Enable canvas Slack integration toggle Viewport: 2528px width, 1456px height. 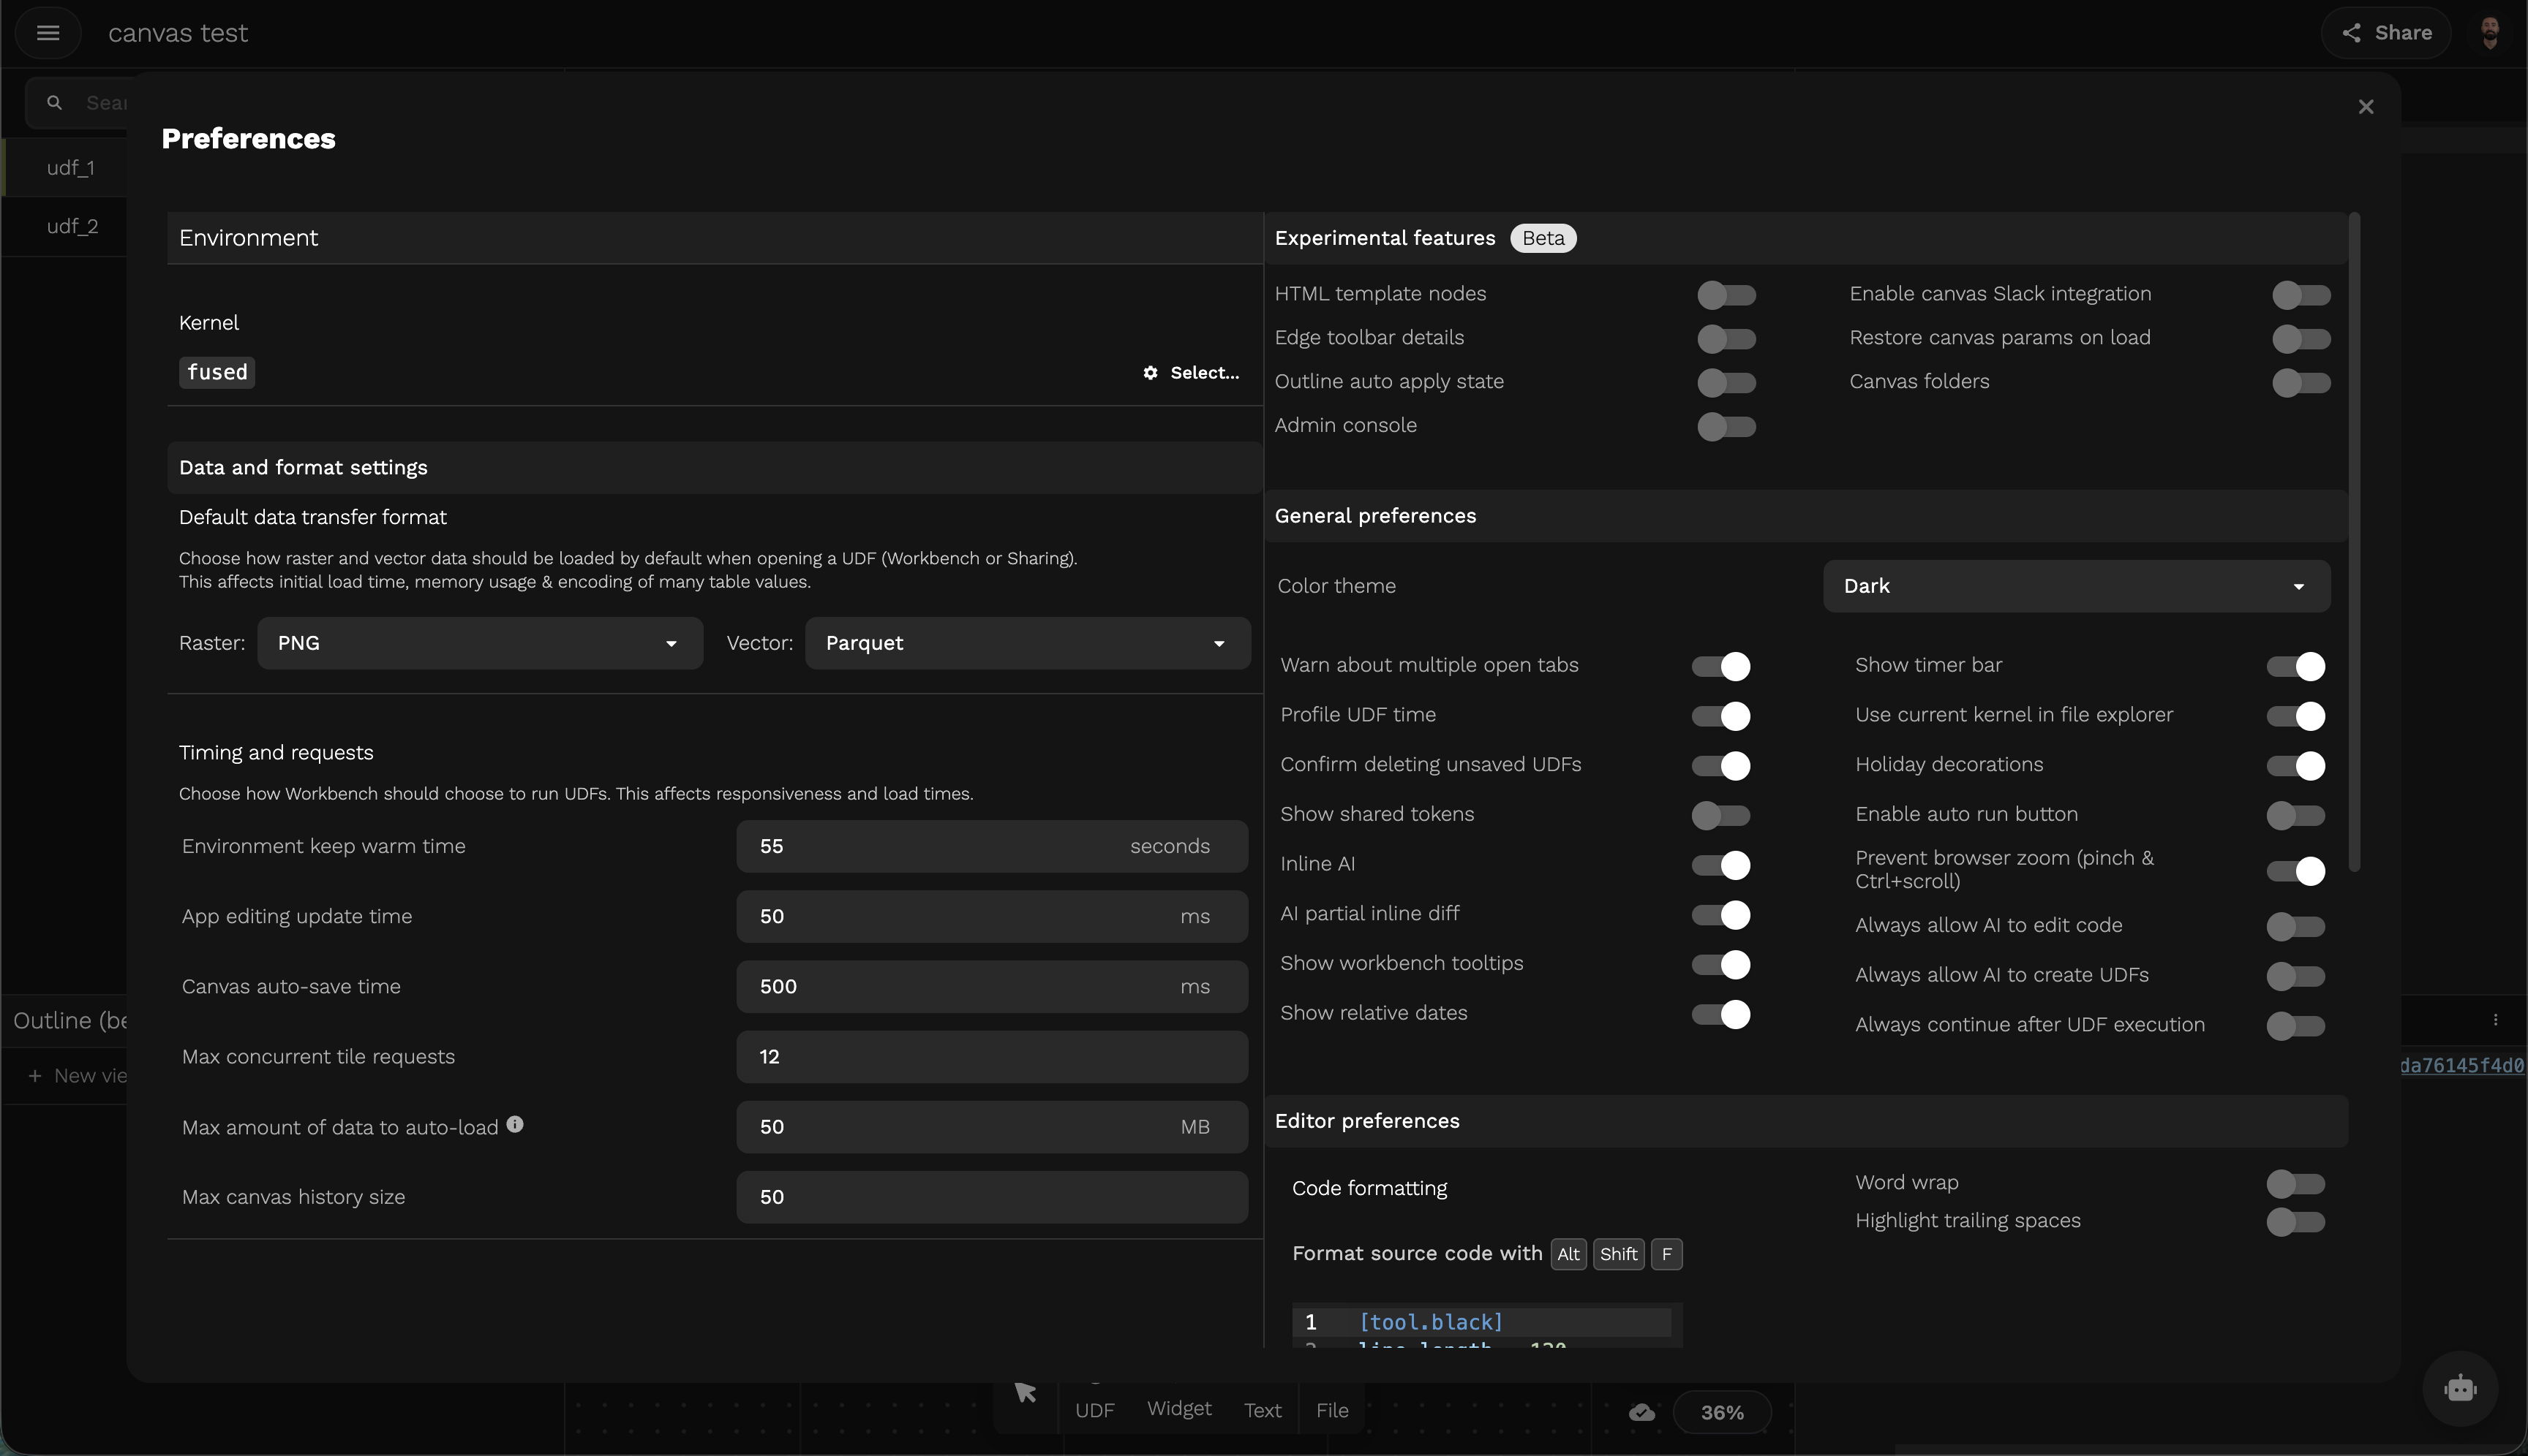click(x=2302, y=295)
